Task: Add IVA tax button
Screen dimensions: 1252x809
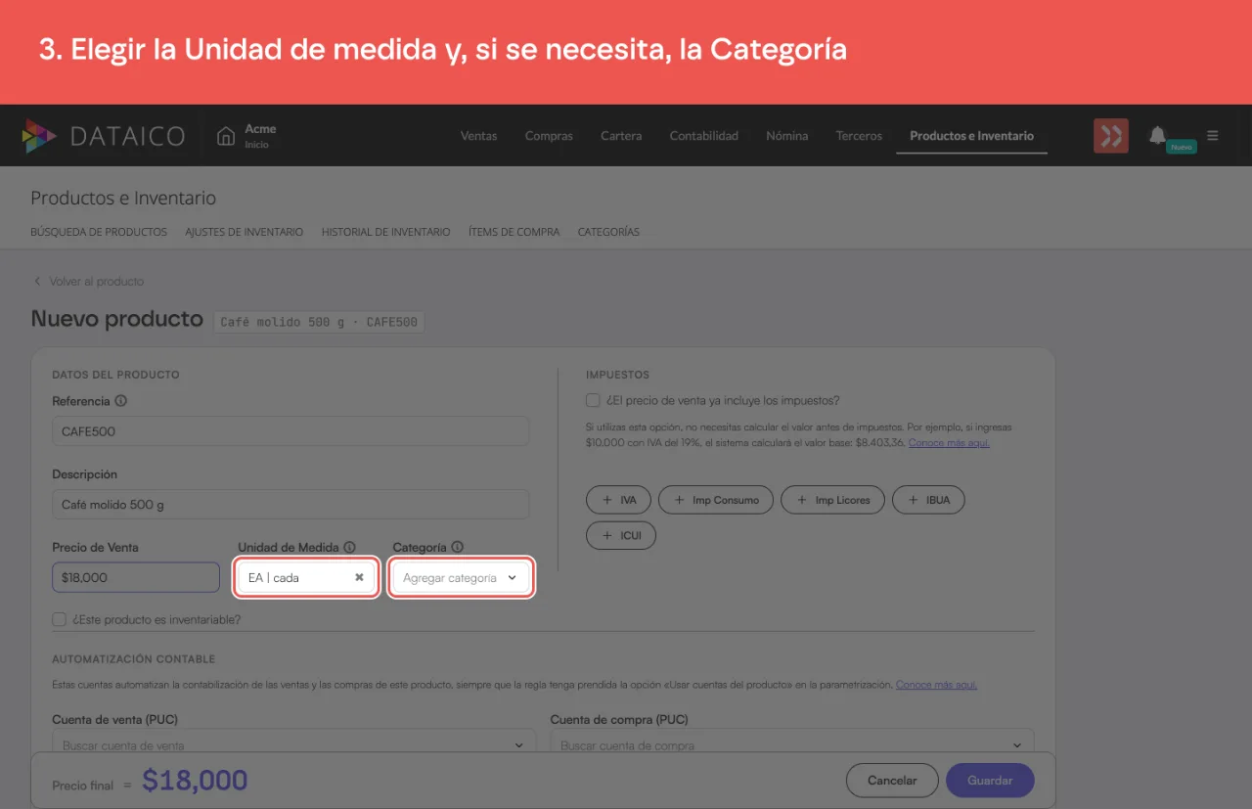Action: pos(618,500)
